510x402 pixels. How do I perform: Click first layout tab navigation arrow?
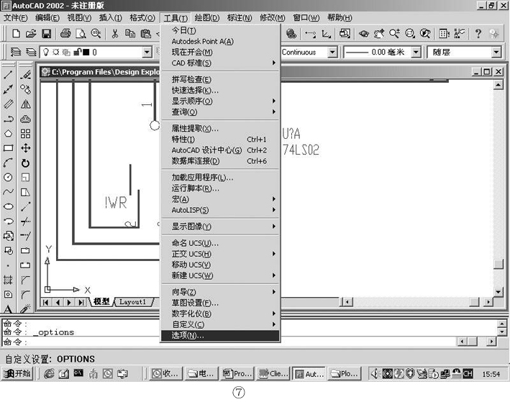tap(45, 303)
